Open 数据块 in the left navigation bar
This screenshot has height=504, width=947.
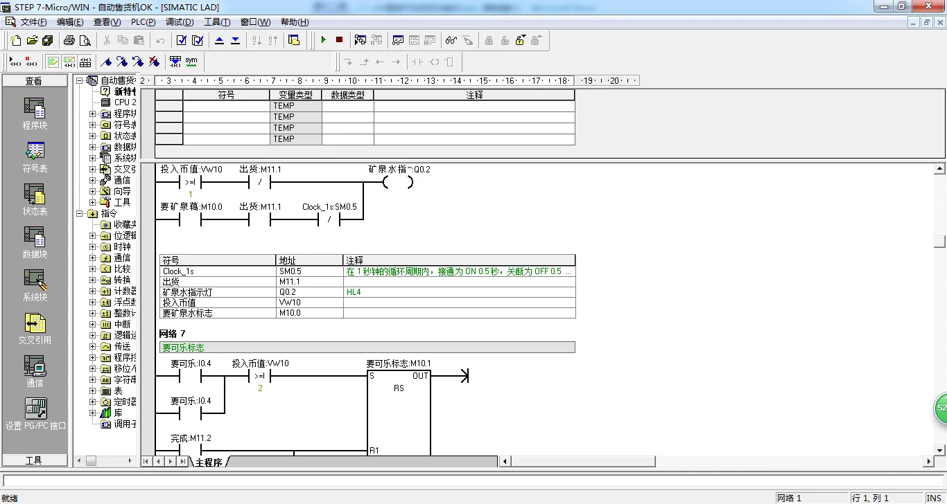(x=35, y=243)
